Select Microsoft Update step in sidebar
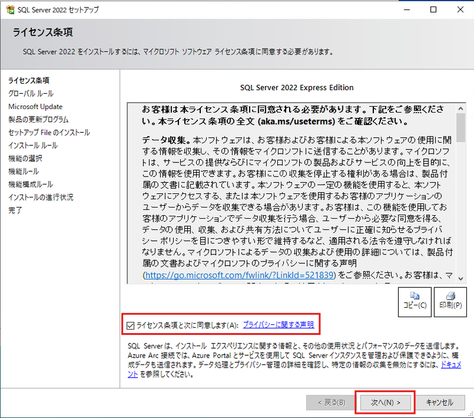 pos(36,107)
